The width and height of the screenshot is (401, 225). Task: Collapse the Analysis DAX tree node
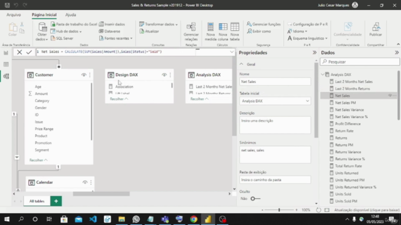pyautogui.click(x=323, y=74)
